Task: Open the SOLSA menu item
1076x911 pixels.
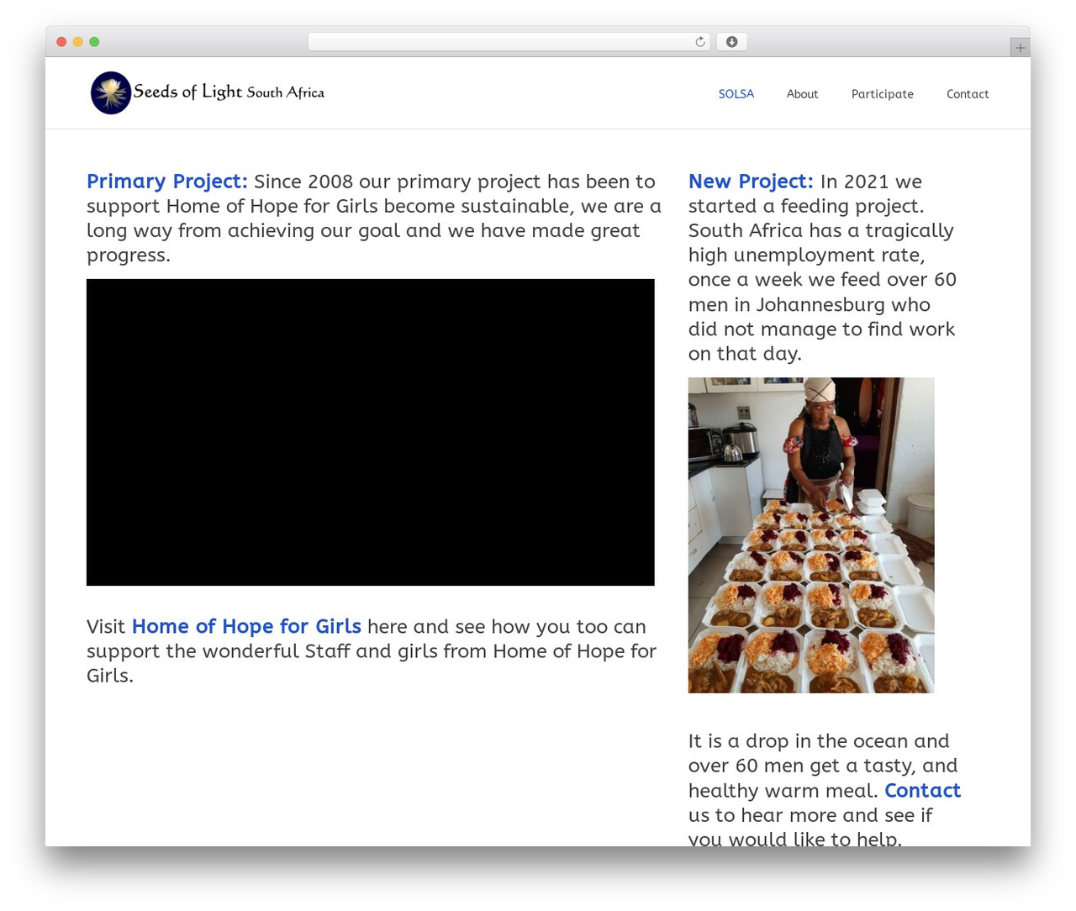Action: tap(736, 94)
